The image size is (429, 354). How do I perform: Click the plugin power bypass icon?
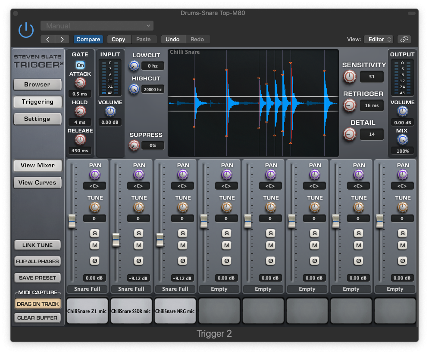tap(26, 30)
